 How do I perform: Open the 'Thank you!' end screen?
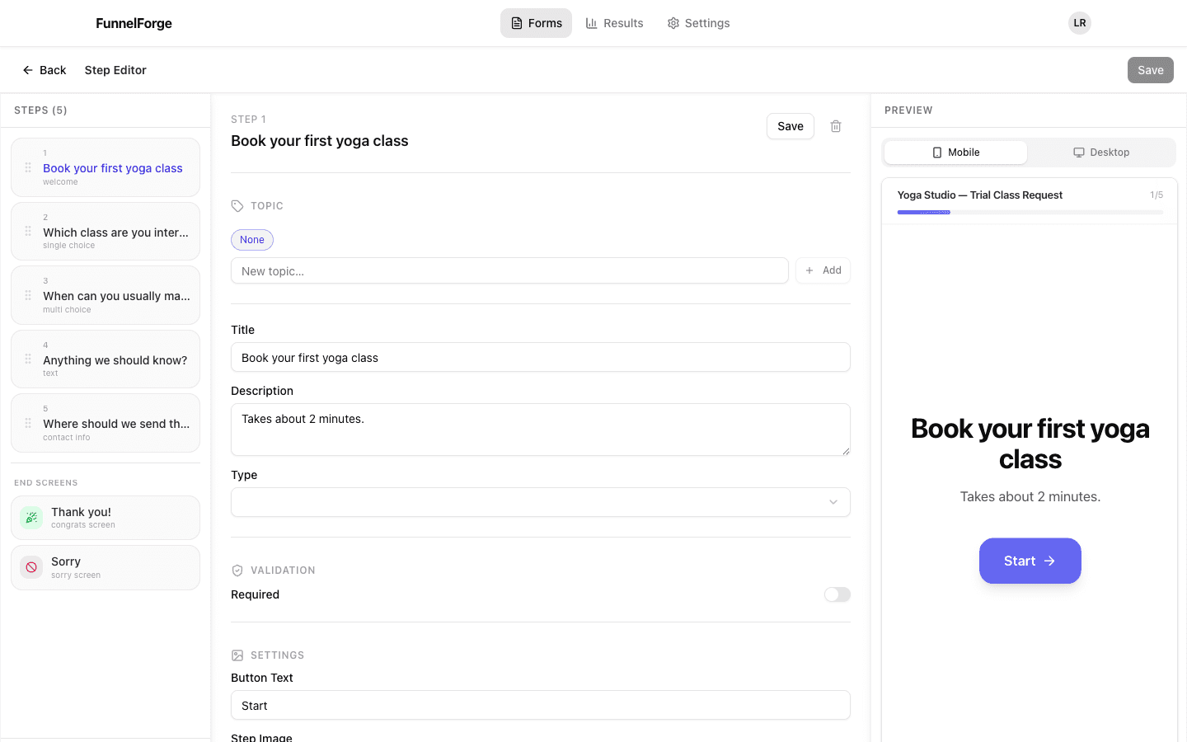(x=106, y=518)
